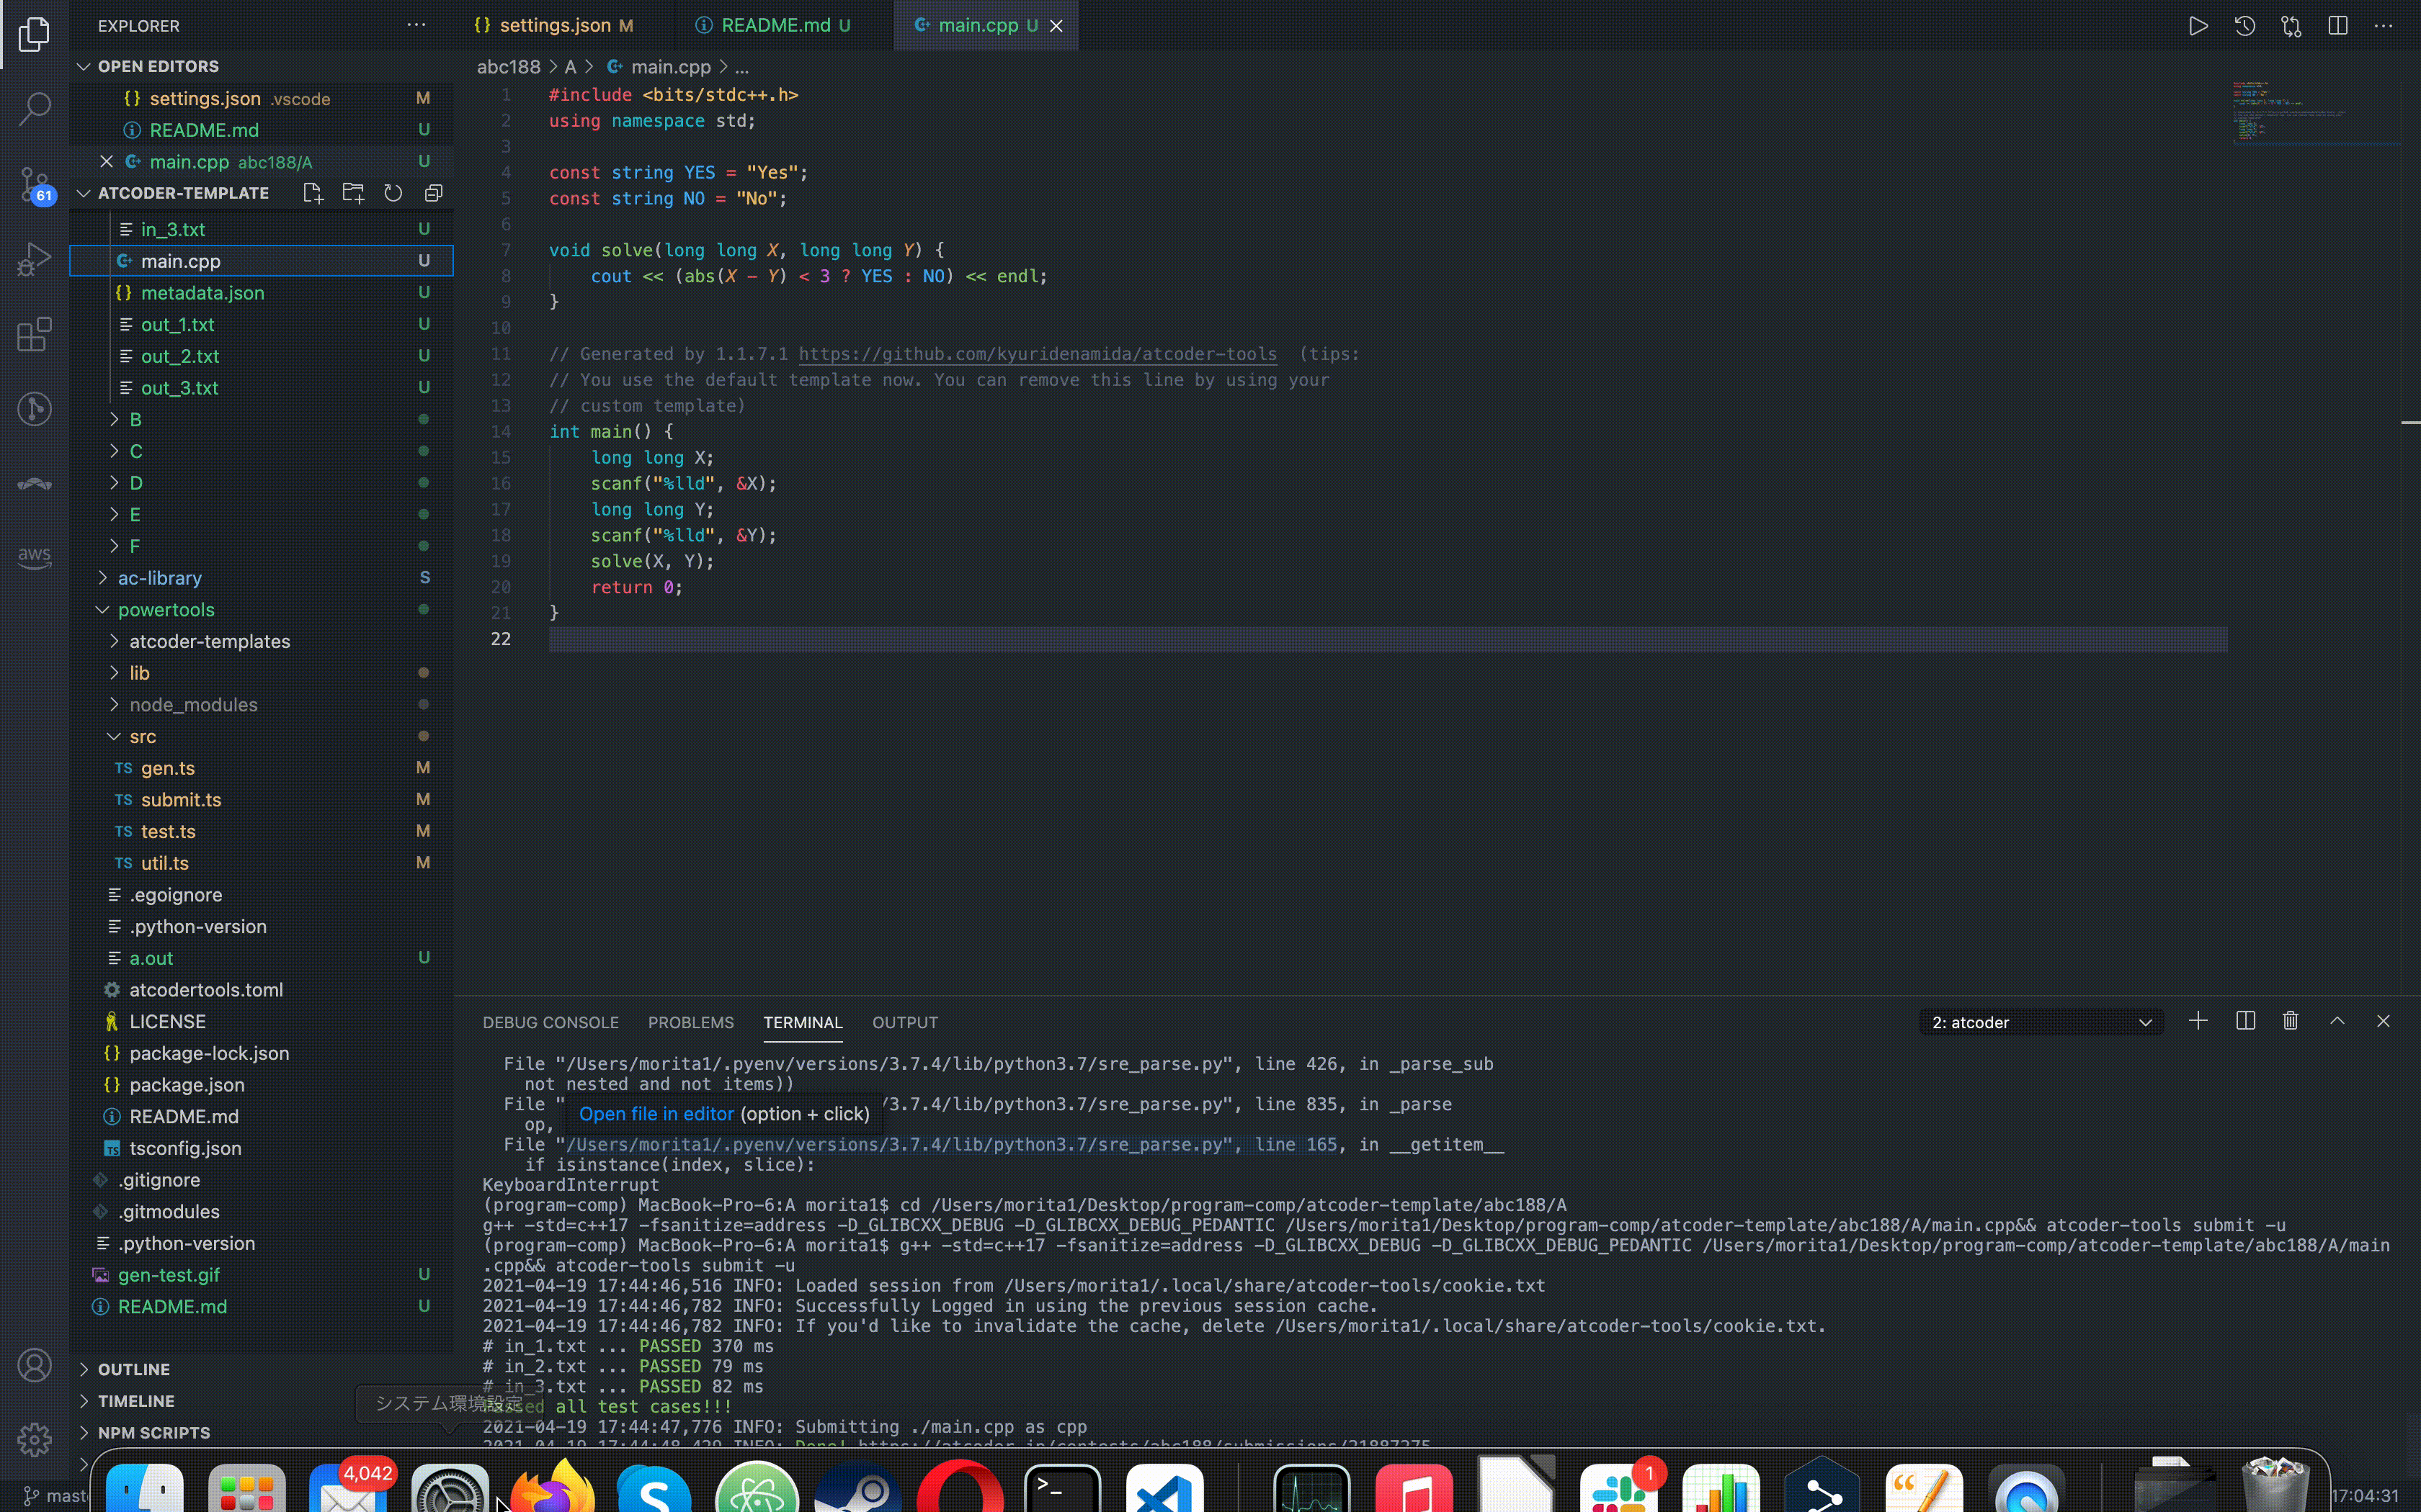This screenshot has height=1512, width=2421.
Task: Add a new terminal with plus icon
Action: click(x=2198, y=1021)
